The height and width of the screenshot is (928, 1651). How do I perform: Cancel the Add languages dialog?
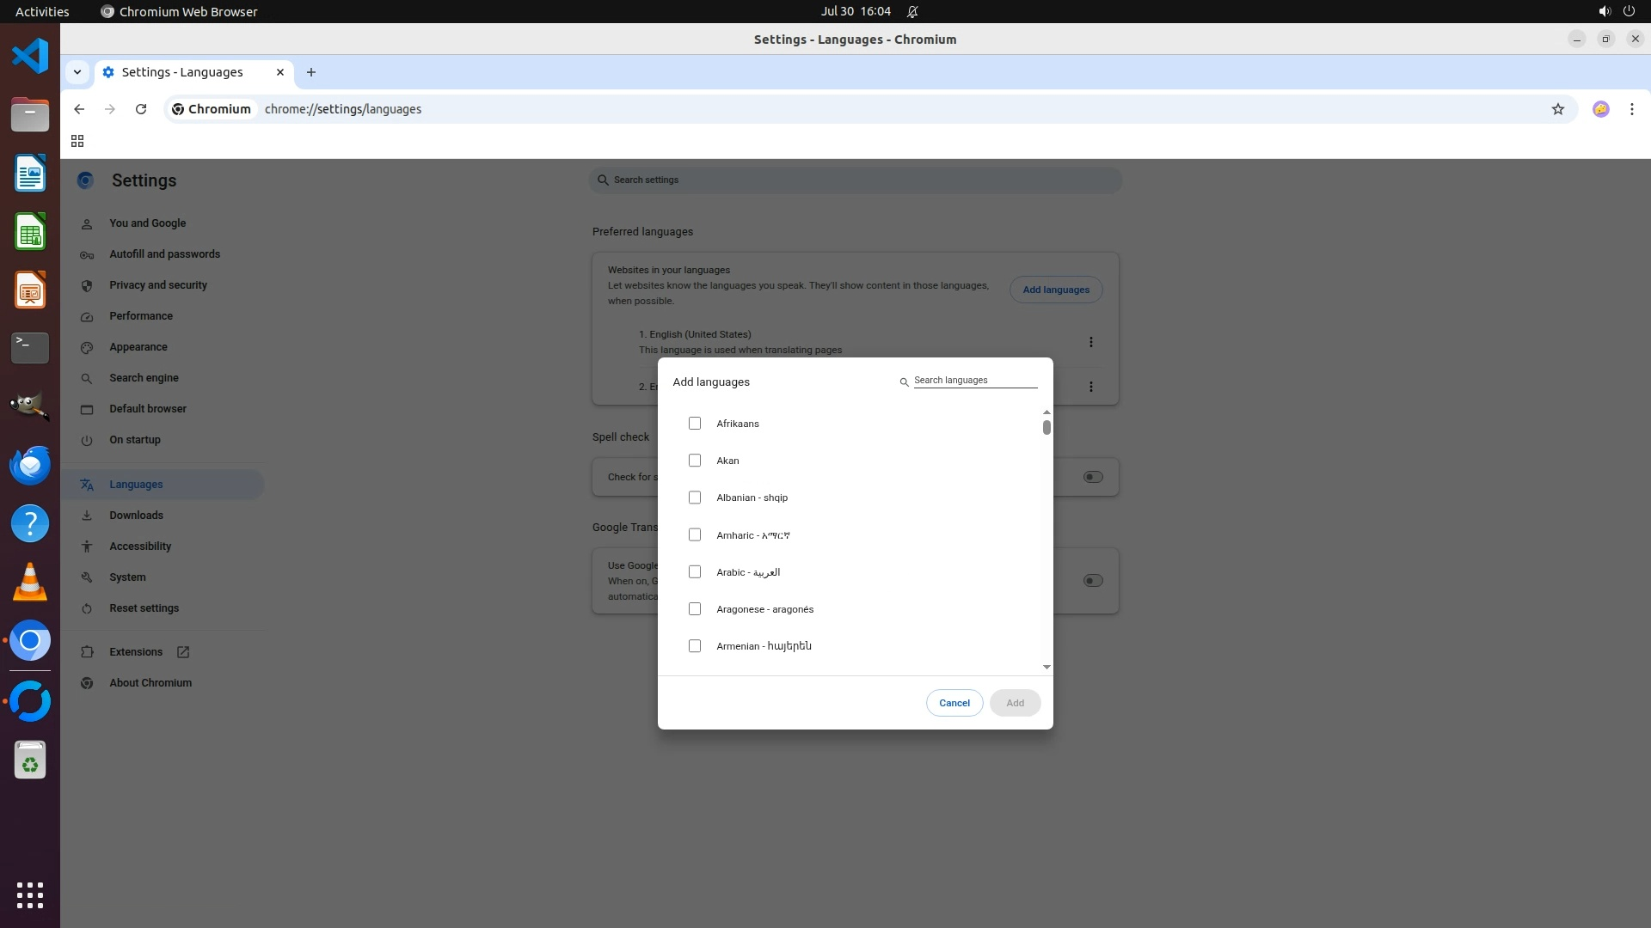tap(954, 703)
